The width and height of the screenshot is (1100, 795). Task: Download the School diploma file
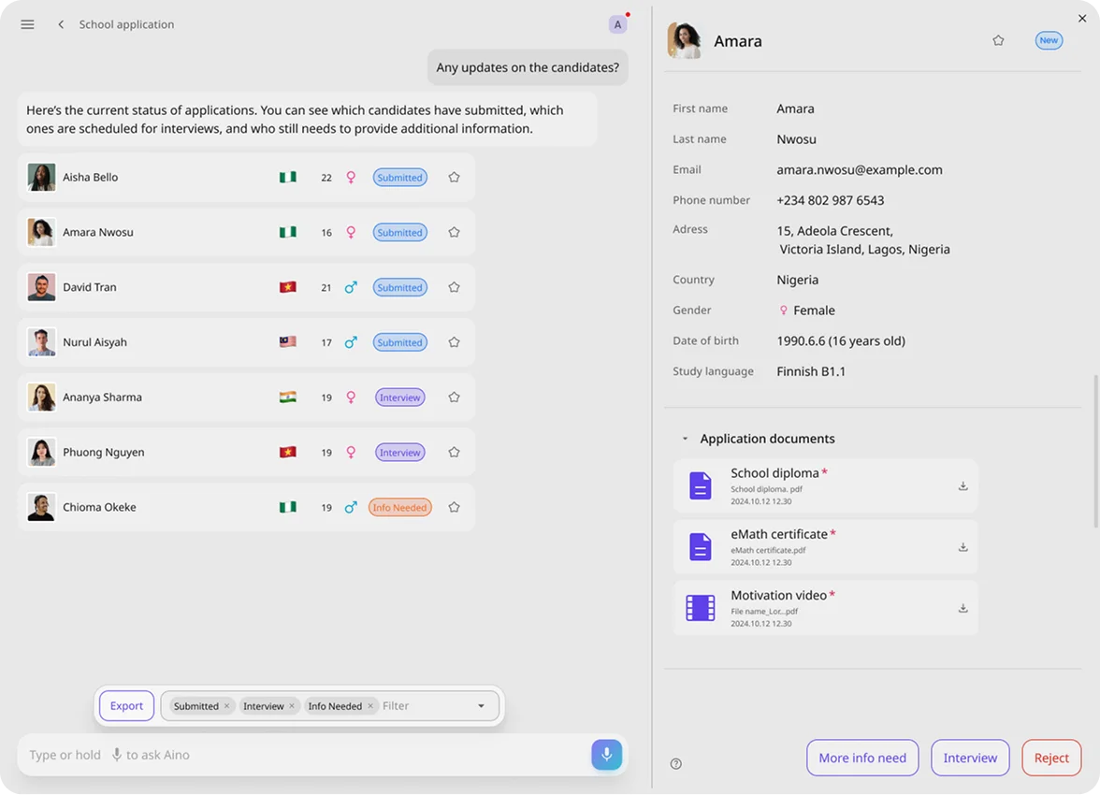[x=962, y=486]
